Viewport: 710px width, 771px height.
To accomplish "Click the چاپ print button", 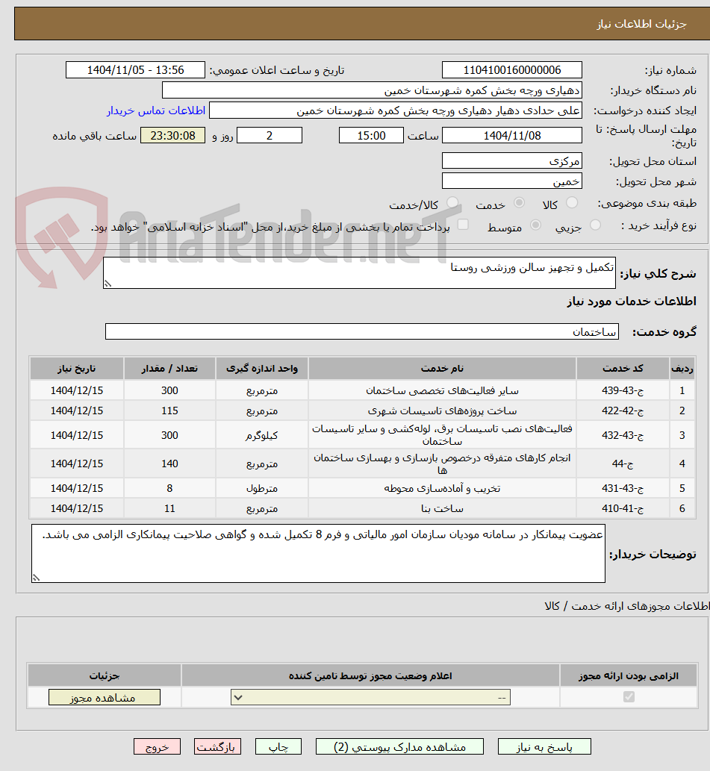I will coord(278,746).
